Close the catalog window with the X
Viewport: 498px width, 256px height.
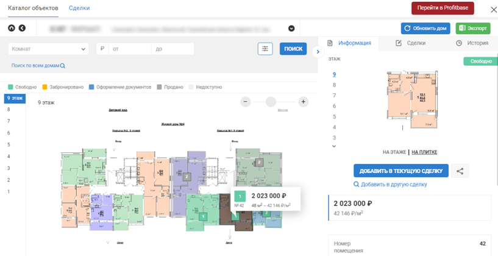(494, 10)
